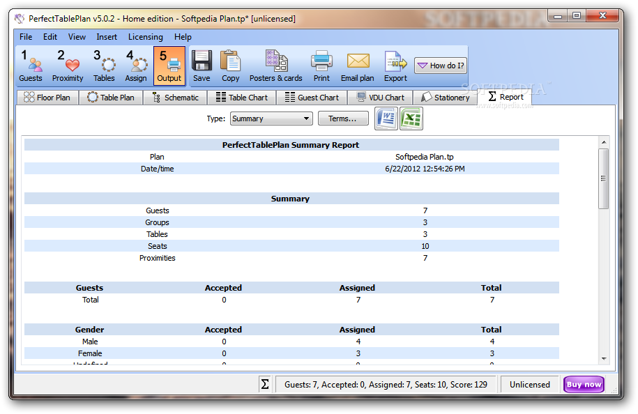Open the Assign step

click(136, 66)
